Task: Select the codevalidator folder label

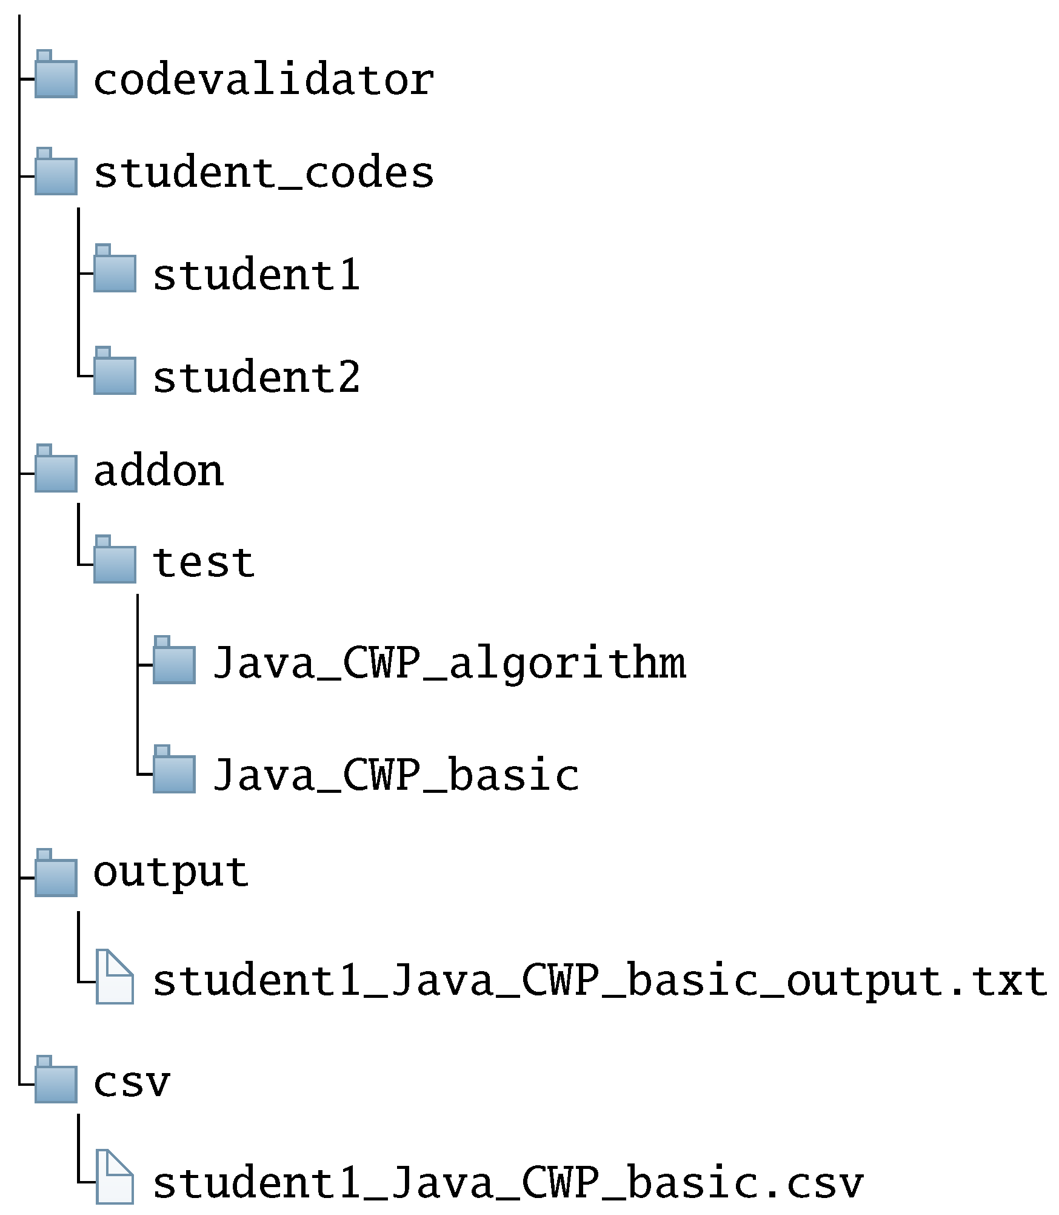Action: pos(264,79)
